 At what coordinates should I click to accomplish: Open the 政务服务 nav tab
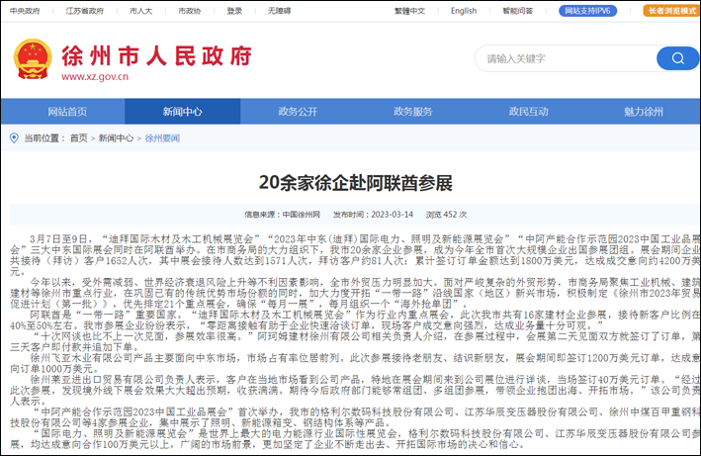(413, 112)
